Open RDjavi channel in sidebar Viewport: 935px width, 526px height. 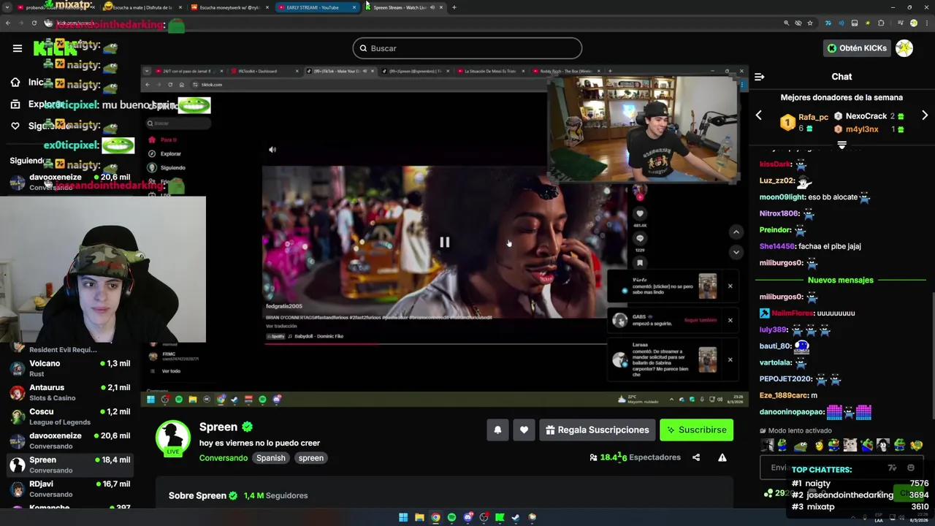(x=69, y=489)
